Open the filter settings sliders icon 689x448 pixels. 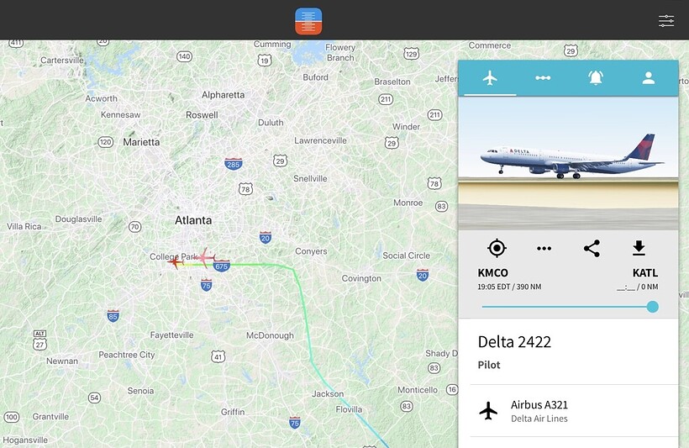666,21
